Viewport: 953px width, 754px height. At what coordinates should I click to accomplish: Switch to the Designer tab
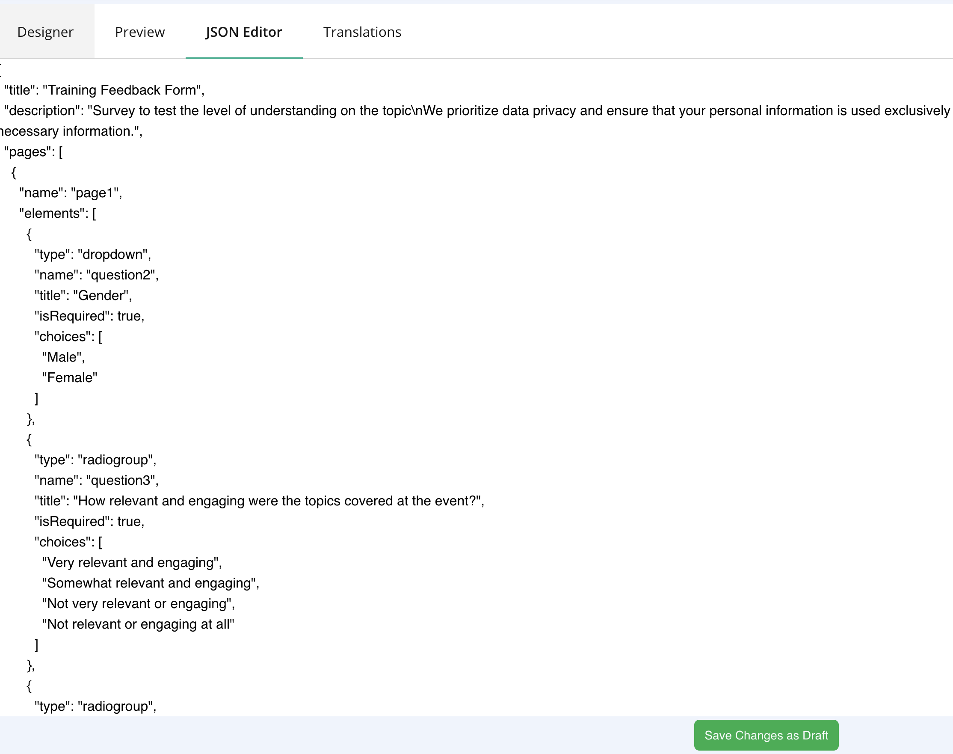44,32
